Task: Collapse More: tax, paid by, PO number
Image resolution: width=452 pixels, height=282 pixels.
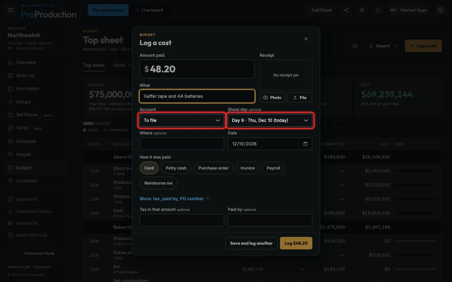Action: (x=174, y=199)
